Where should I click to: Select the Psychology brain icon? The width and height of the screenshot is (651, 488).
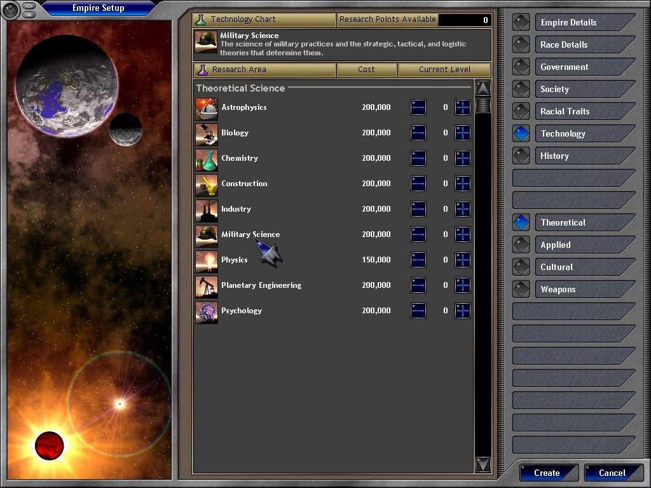[207, 312]
